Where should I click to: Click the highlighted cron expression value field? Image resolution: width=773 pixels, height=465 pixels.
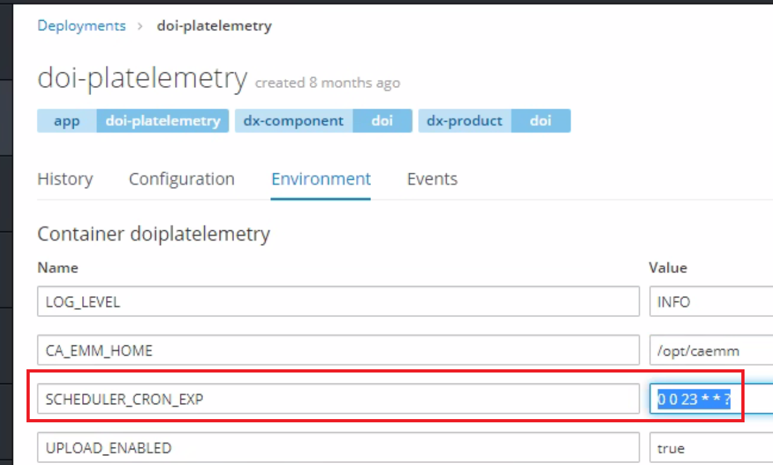712,398
